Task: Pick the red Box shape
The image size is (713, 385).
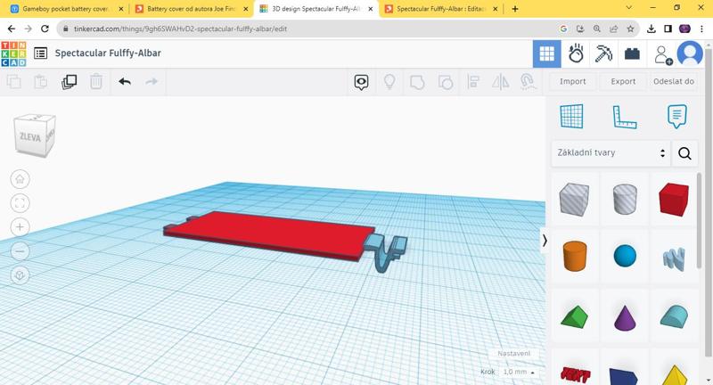Action: 674,199
